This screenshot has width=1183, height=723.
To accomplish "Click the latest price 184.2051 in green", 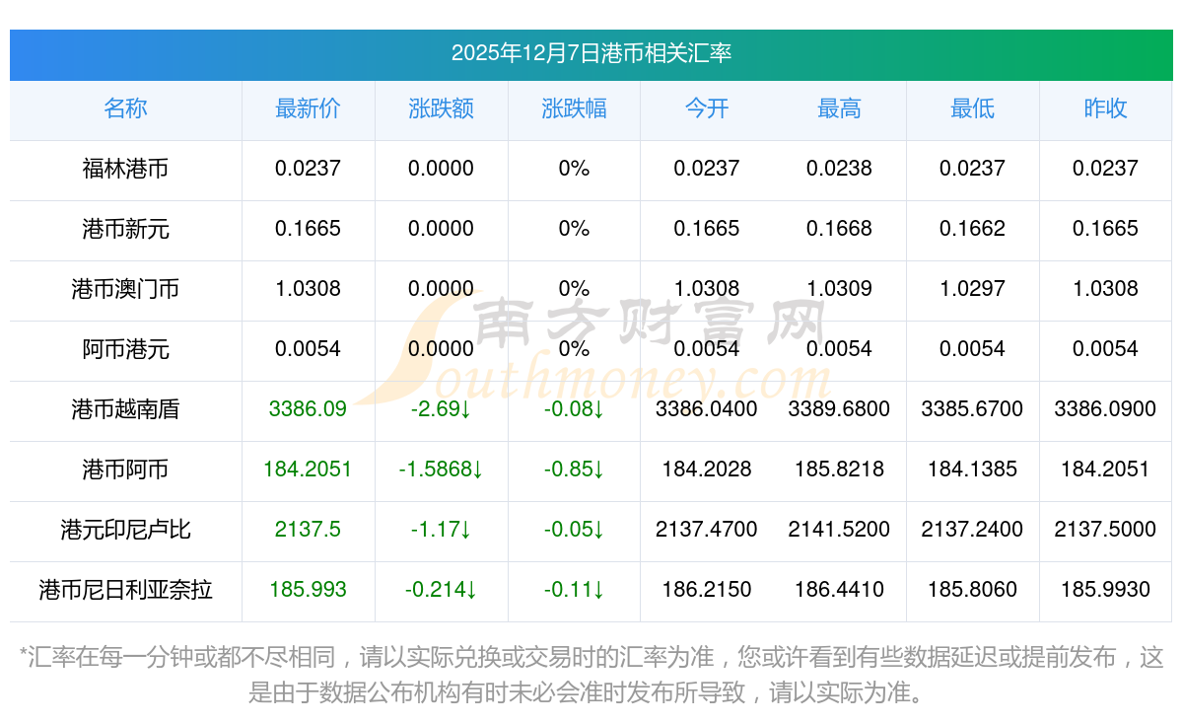I will (308, 470).
